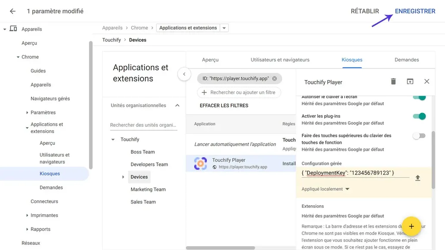Open the breadcrumb dropdown after Applications et extensions
Image resolution: width=445 pixels, height=250 pixels.
224,27
